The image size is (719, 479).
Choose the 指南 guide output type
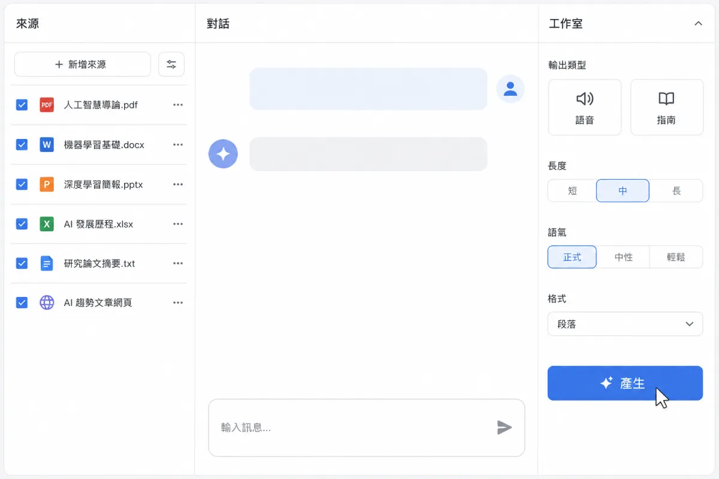[x=667, y=108]
